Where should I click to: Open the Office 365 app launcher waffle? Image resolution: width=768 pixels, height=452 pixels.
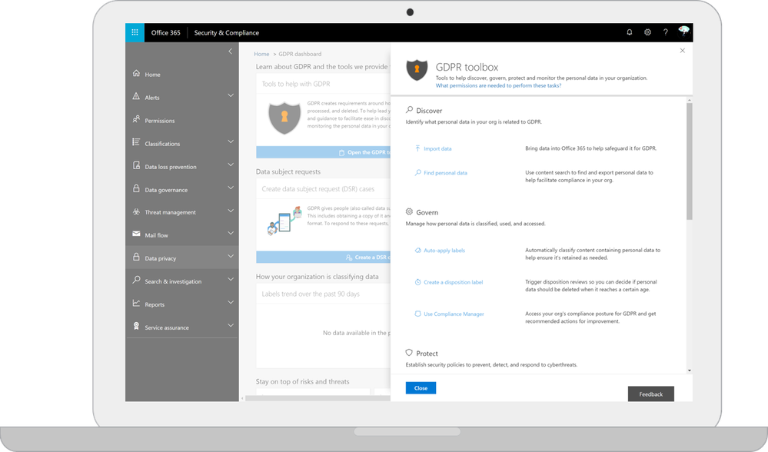(x=135, y=33)
